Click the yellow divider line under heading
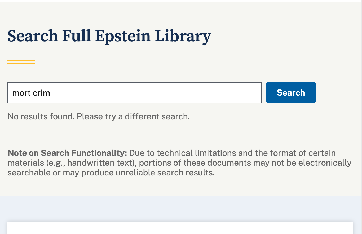 click(21, 62)
